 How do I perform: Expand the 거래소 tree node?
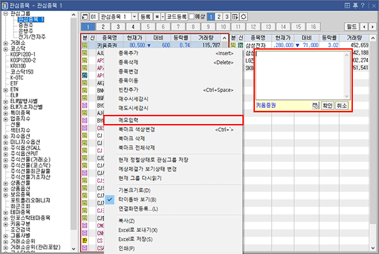[x=6, y=43]
